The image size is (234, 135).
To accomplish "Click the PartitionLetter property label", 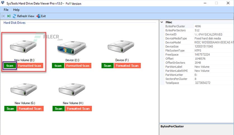I will point(174,75).
